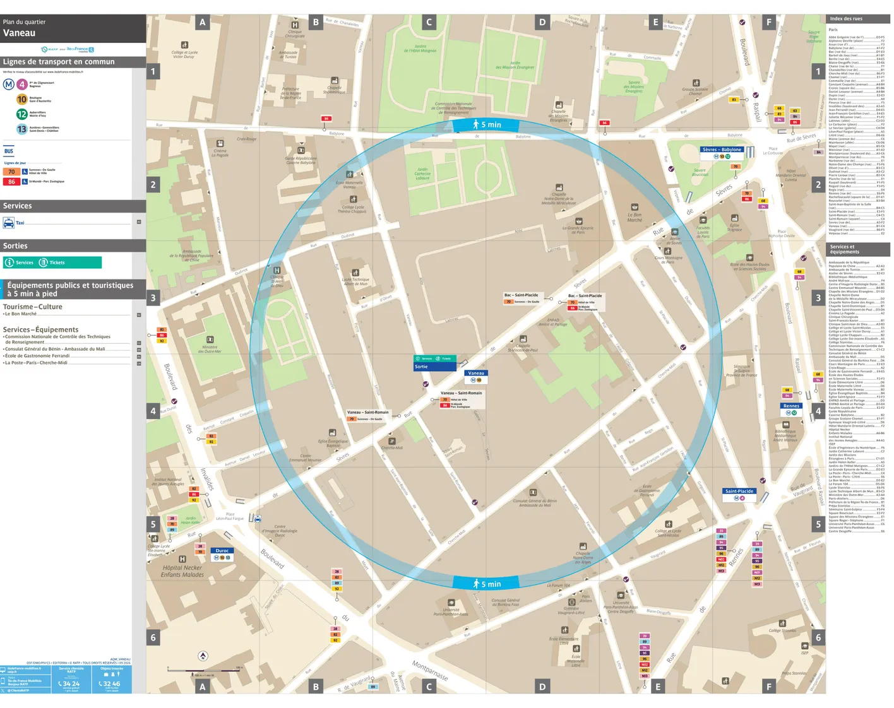Click the Metro line 12 badge in legend
Screen dimensions: 894x708
point(22,114)
